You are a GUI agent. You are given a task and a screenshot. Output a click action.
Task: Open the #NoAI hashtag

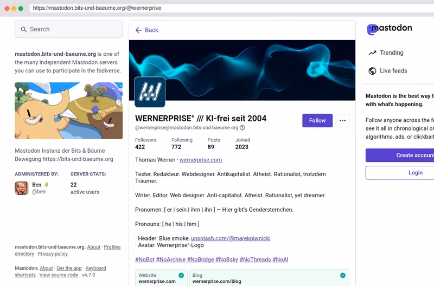tap(280, 259)
